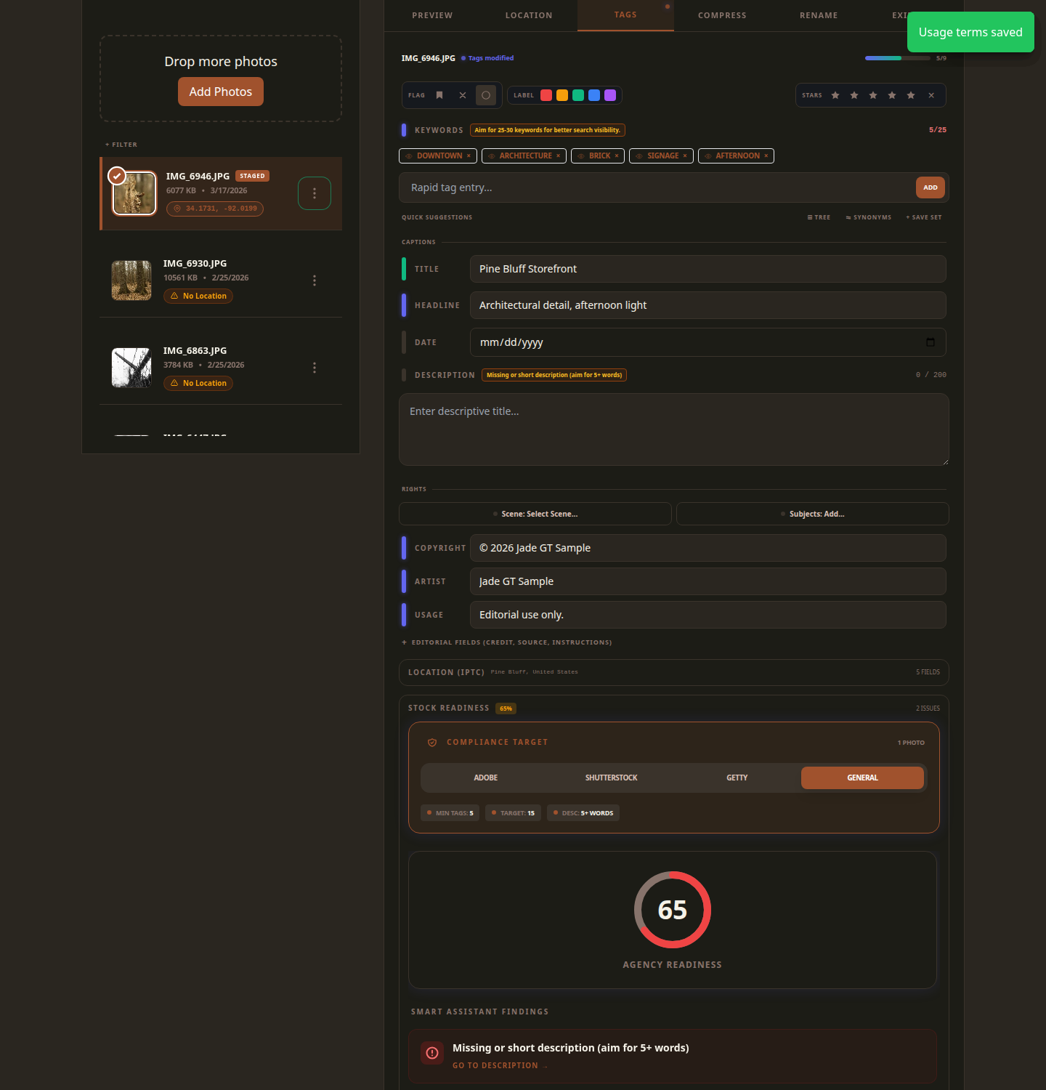Toggle visibility eye on DOWNTOWN keyword
This screenshot has width=1046, height=1090.
point(409,156)
